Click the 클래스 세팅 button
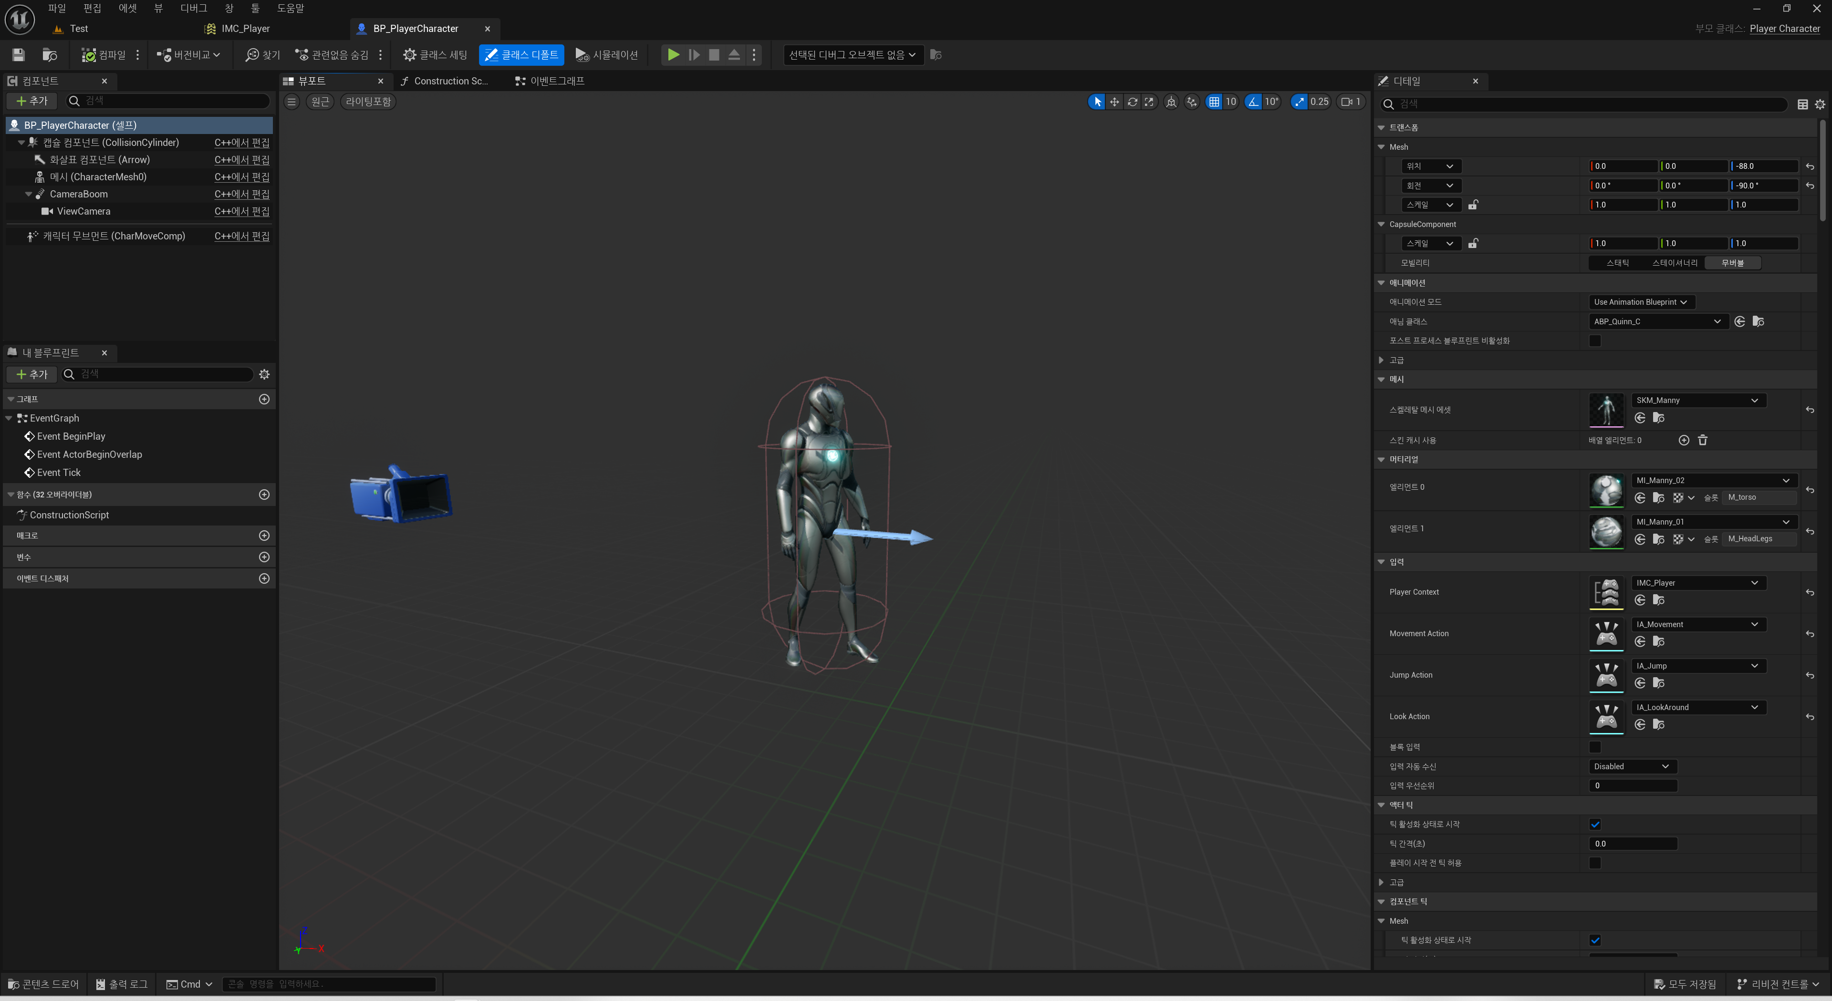 tap(435, 55)
